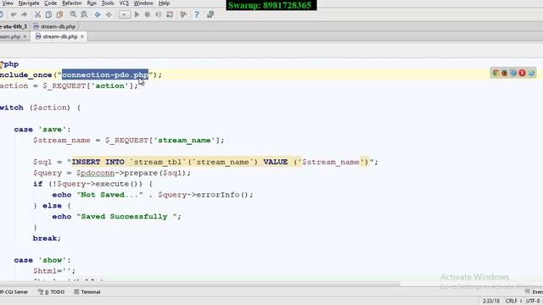Click the Find magnifier icon
The image size is (543, 305).
tap(73, 14)
